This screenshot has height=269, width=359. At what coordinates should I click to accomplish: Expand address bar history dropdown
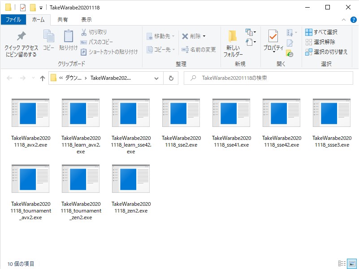(156, 78)
